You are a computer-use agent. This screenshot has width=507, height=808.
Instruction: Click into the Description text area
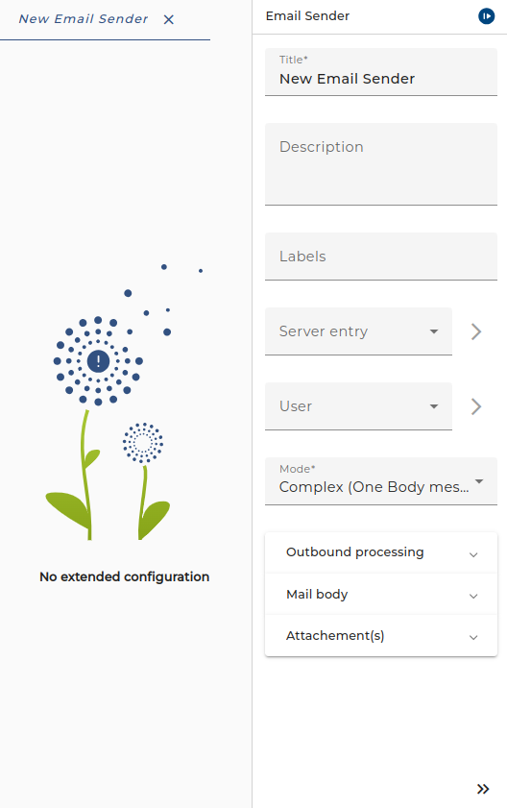pyautogui.click(x=381, y=164)
